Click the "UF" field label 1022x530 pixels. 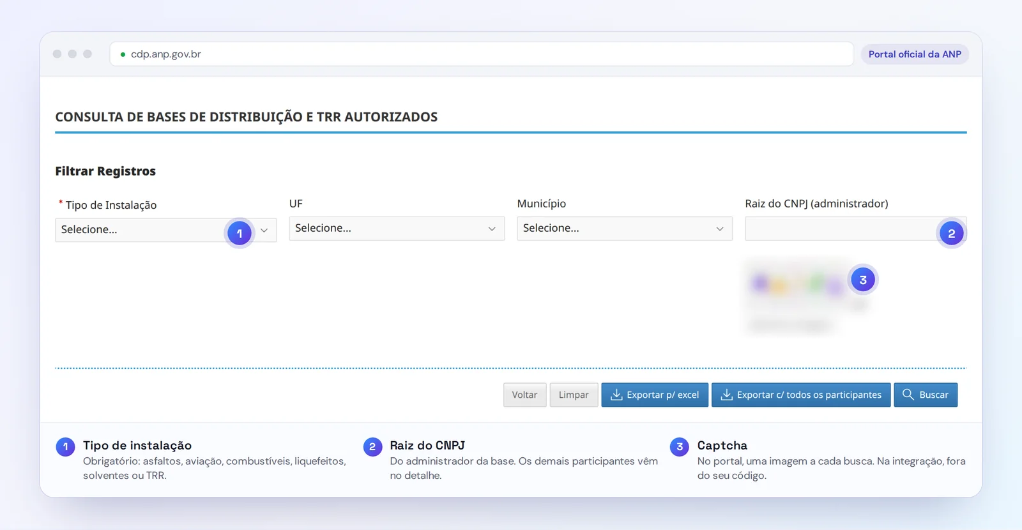[296, 204]
